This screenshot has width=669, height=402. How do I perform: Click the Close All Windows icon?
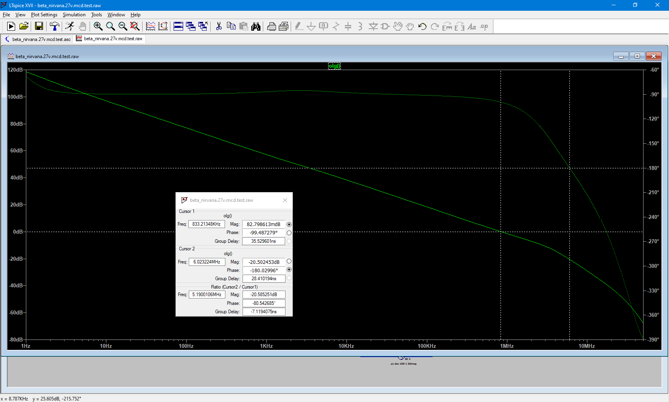click(203, 26)
